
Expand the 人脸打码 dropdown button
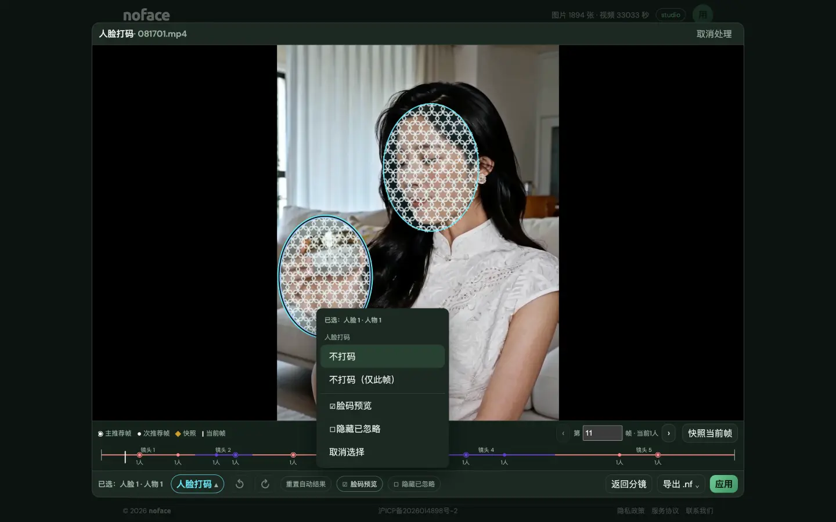197,484
